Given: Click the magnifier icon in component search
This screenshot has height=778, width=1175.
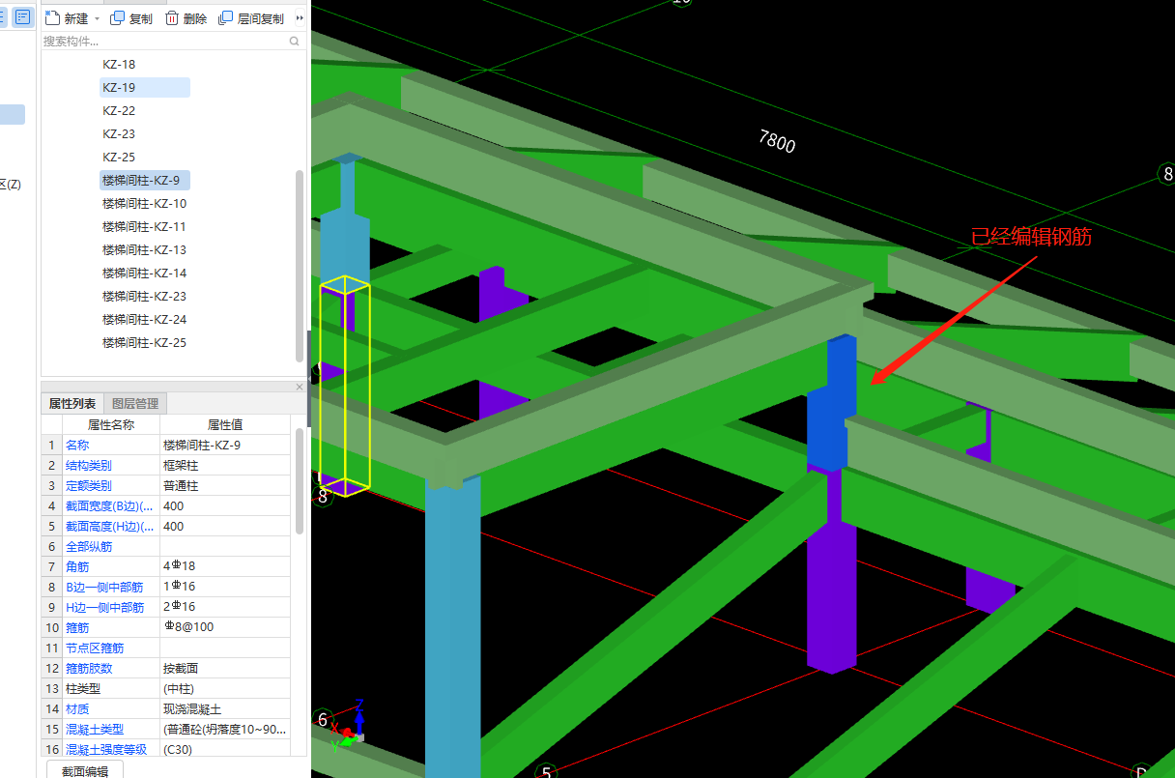Looking at the screenshot, I should pos(295,42).
